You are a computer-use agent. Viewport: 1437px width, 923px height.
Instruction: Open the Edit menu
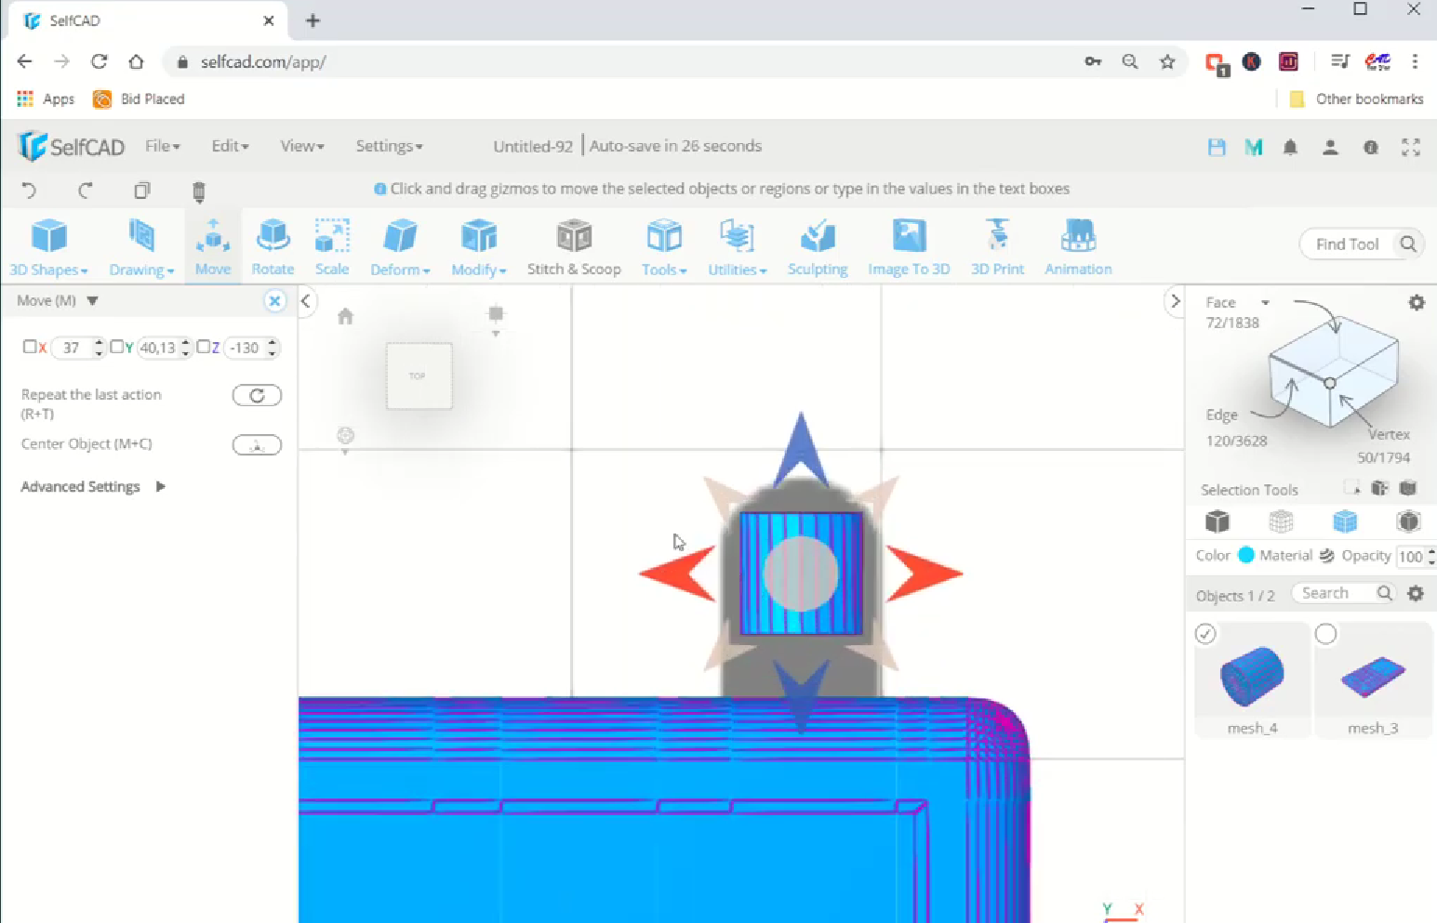230,146
